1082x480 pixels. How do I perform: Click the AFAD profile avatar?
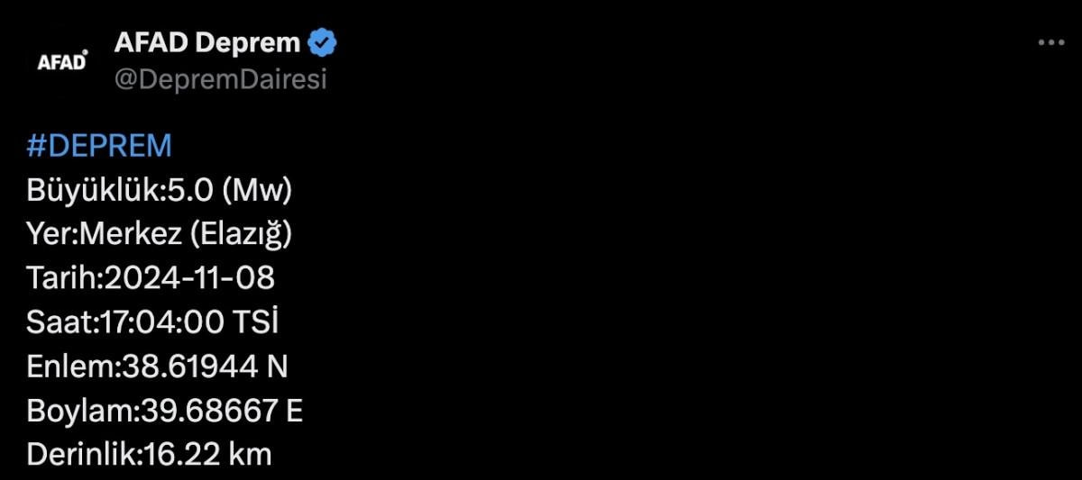pyautogui.click(x=62, y=61)
